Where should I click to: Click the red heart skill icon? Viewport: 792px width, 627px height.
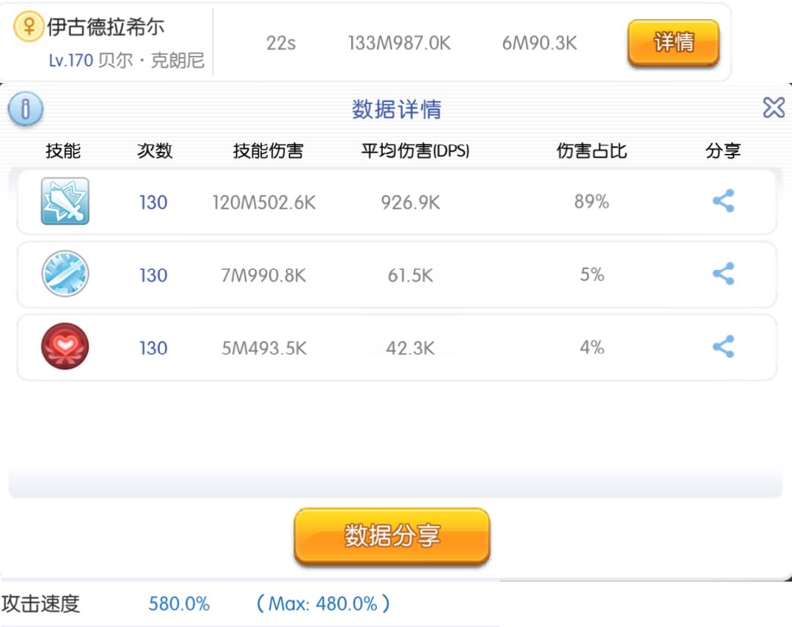click(x=65, y=346)
